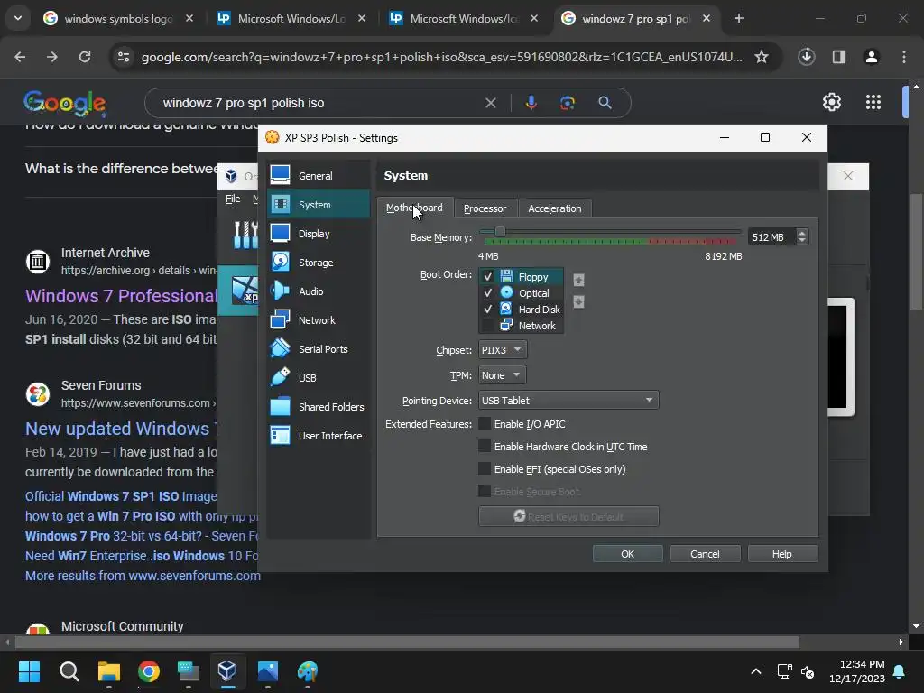Viewport: 924px width, 693px height.
Task: Open More results from www.sevenforums.com
Action: (x=143, y=576)
